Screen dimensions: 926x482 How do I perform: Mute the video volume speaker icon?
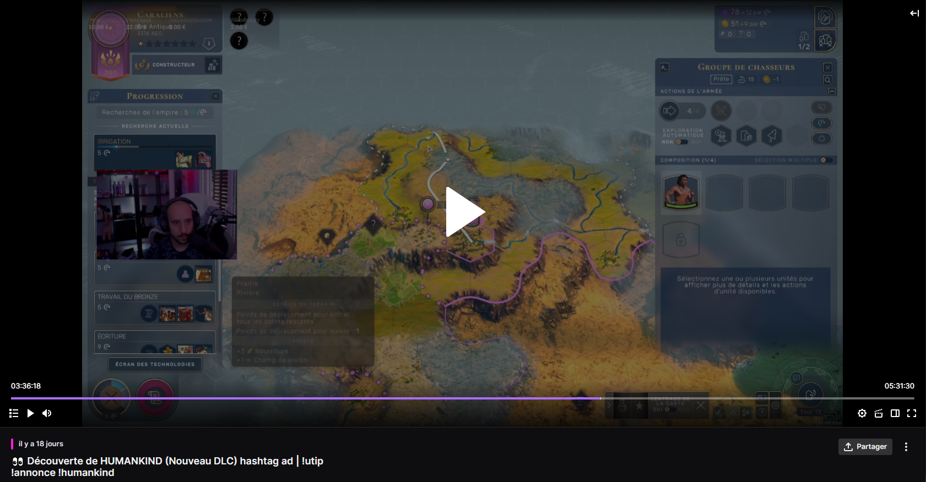(47, 413)
